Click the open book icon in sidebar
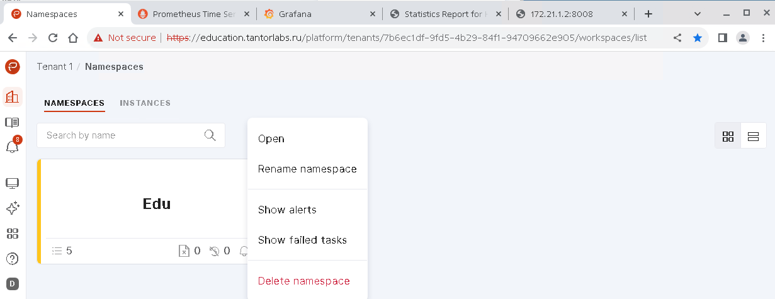775x299 pixels. click(12, 122)
